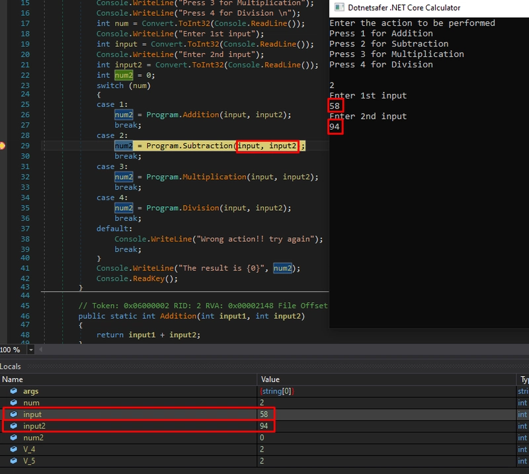529x474 pixels.
Task: Click the console window's title bar icon
Action: (339, 8)
